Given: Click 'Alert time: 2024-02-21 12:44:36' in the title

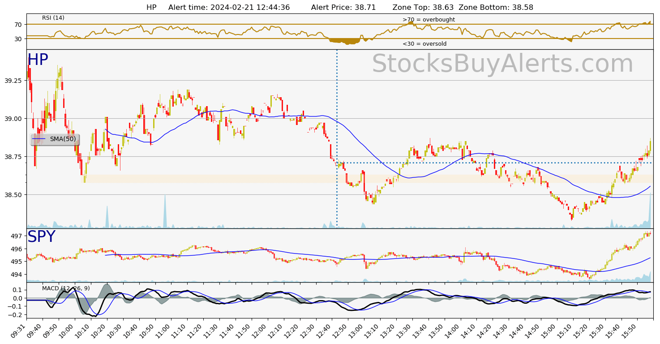Looking at the screenshot, I should (x=229, y=8).
